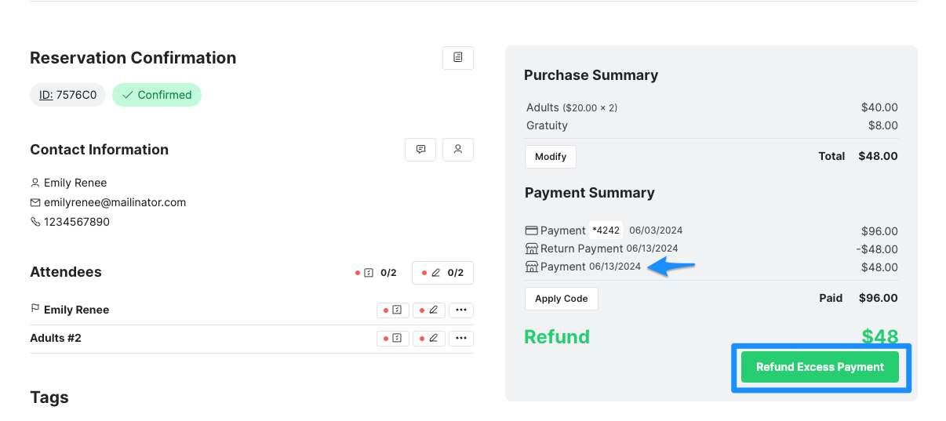Click the Modify purchase button
Viewport: 946px width, 421px height.
[x=551, y=157]
